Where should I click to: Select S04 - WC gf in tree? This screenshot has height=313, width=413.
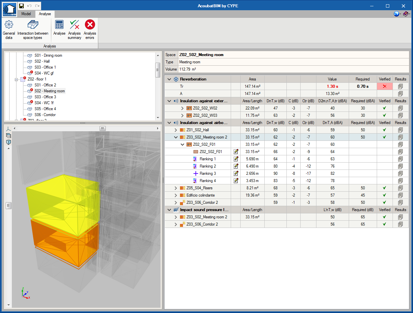(44, 73)
